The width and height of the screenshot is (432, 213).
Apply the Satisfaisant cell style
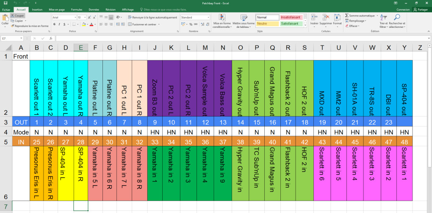291,24
